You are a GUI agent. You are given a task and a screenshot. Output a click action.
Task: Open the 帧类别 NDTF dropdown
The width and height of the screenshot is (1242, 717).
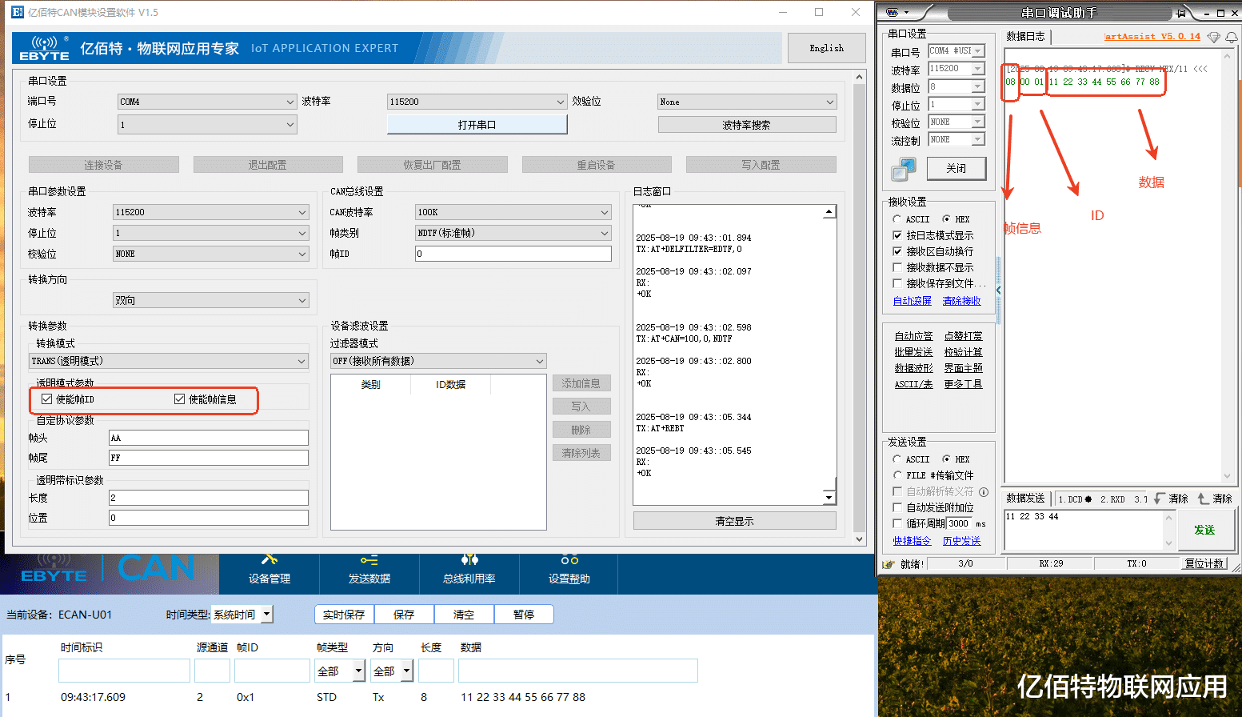(513, 233)
